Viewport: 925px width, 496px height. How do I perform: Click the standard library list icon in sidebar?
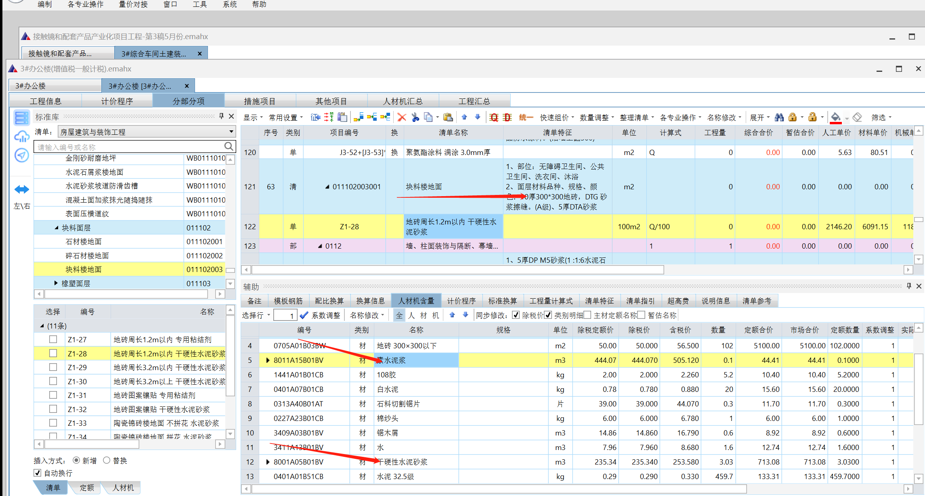point(21,118)
